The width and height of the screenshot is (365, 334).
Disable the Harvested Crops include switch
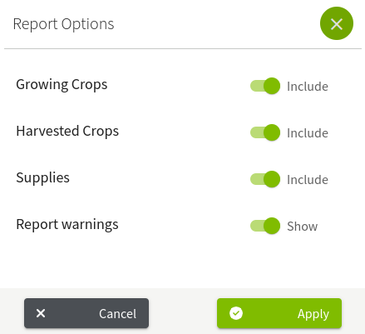[x=265, y=132]
